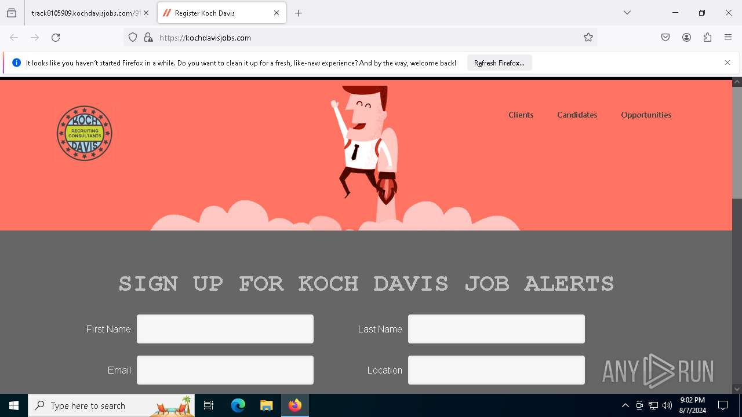The height and width of the screenshot is (417, 742).
Task: Open the Windows notification center
Action: 723,405
